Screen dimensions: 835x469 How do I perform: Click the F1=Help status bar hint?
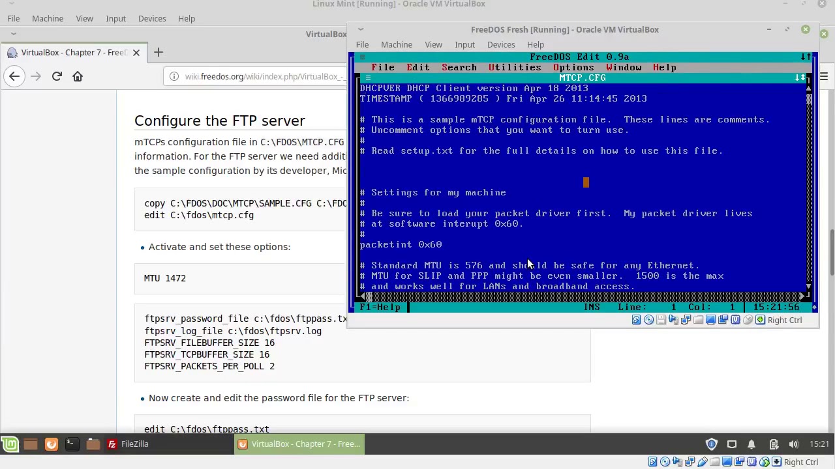coord(380,307)
